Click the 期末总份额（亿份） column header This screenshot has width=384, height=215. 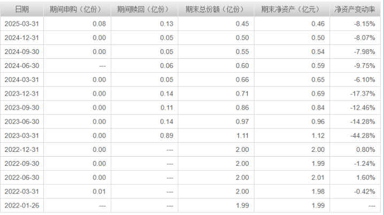click(x=216, y=10)
